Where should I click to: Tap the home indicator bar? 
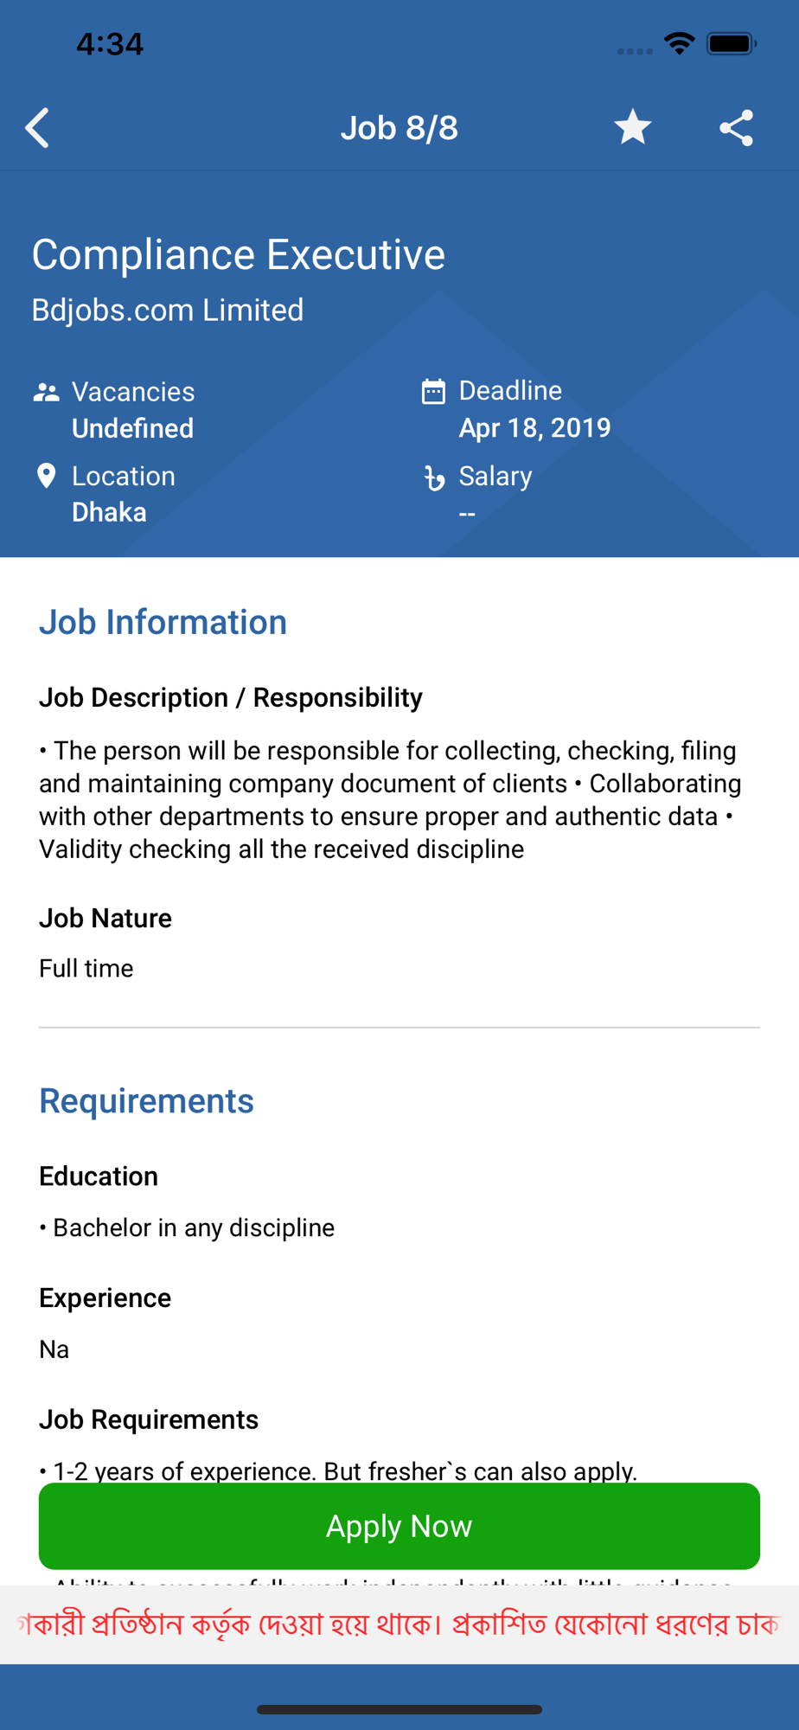coord(399,1709)
